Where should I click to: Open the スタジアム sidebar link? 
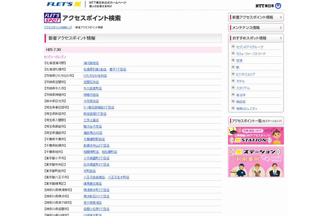point(243,88)
